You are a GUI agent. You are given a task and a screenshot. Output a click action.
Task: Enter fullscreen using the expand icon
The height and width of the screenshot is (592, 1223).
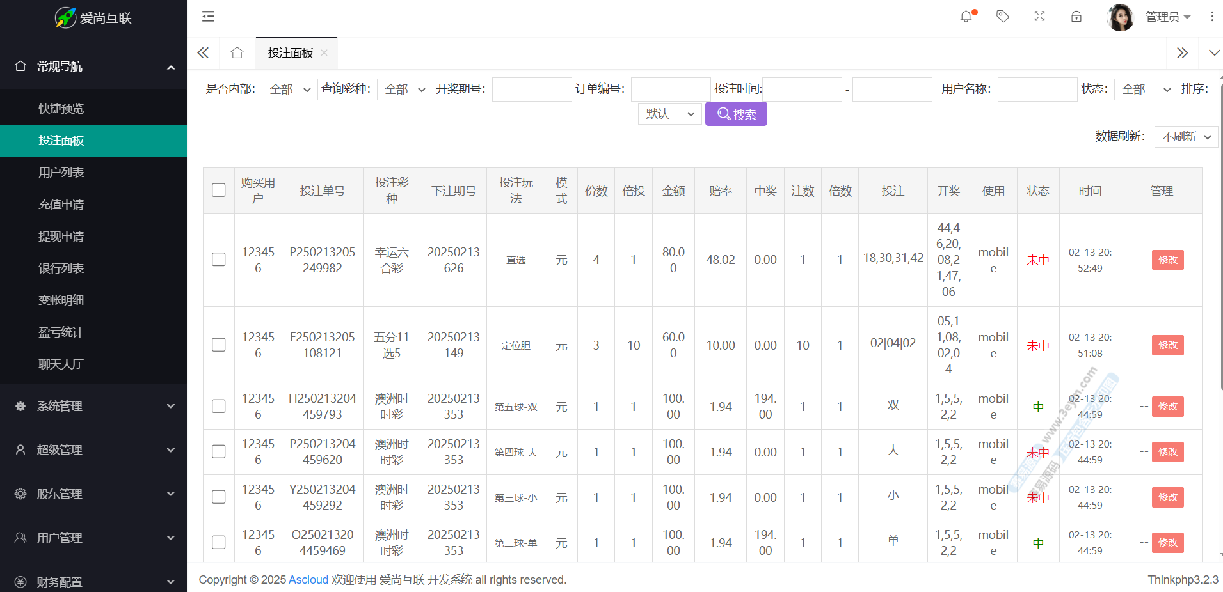pos(1039,17)
